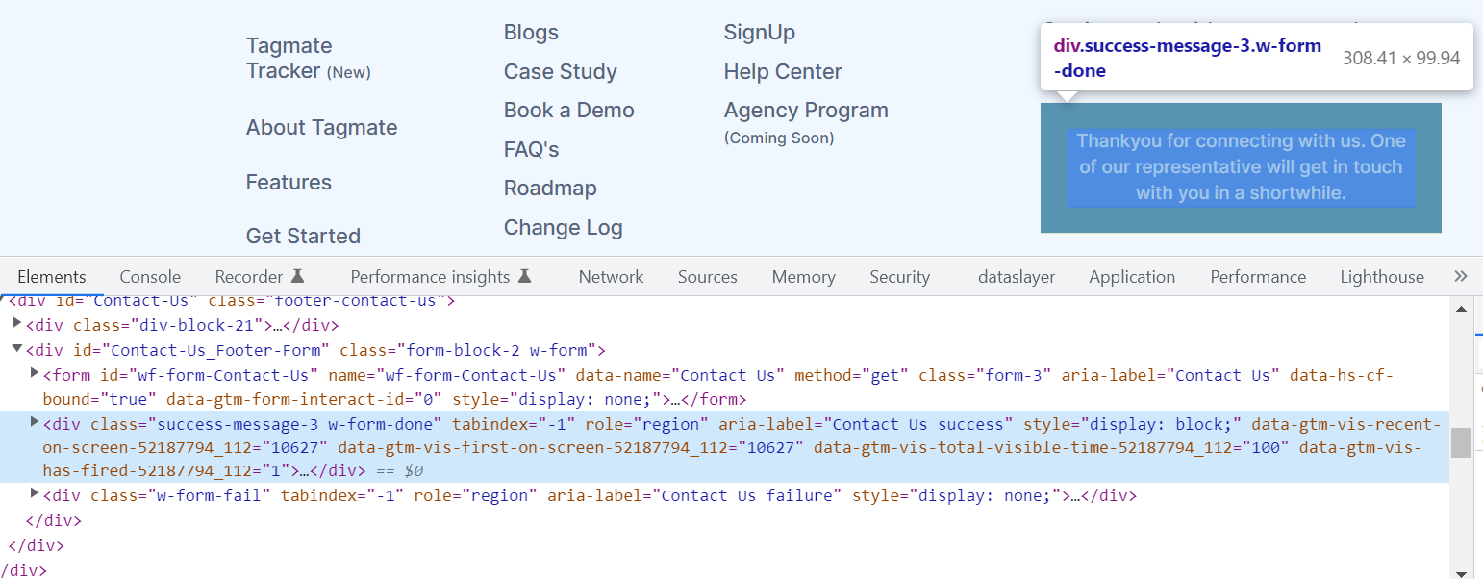
Task: Click the scrollbar down arrow in the Elements panel
Action: tap(1461, 568)
